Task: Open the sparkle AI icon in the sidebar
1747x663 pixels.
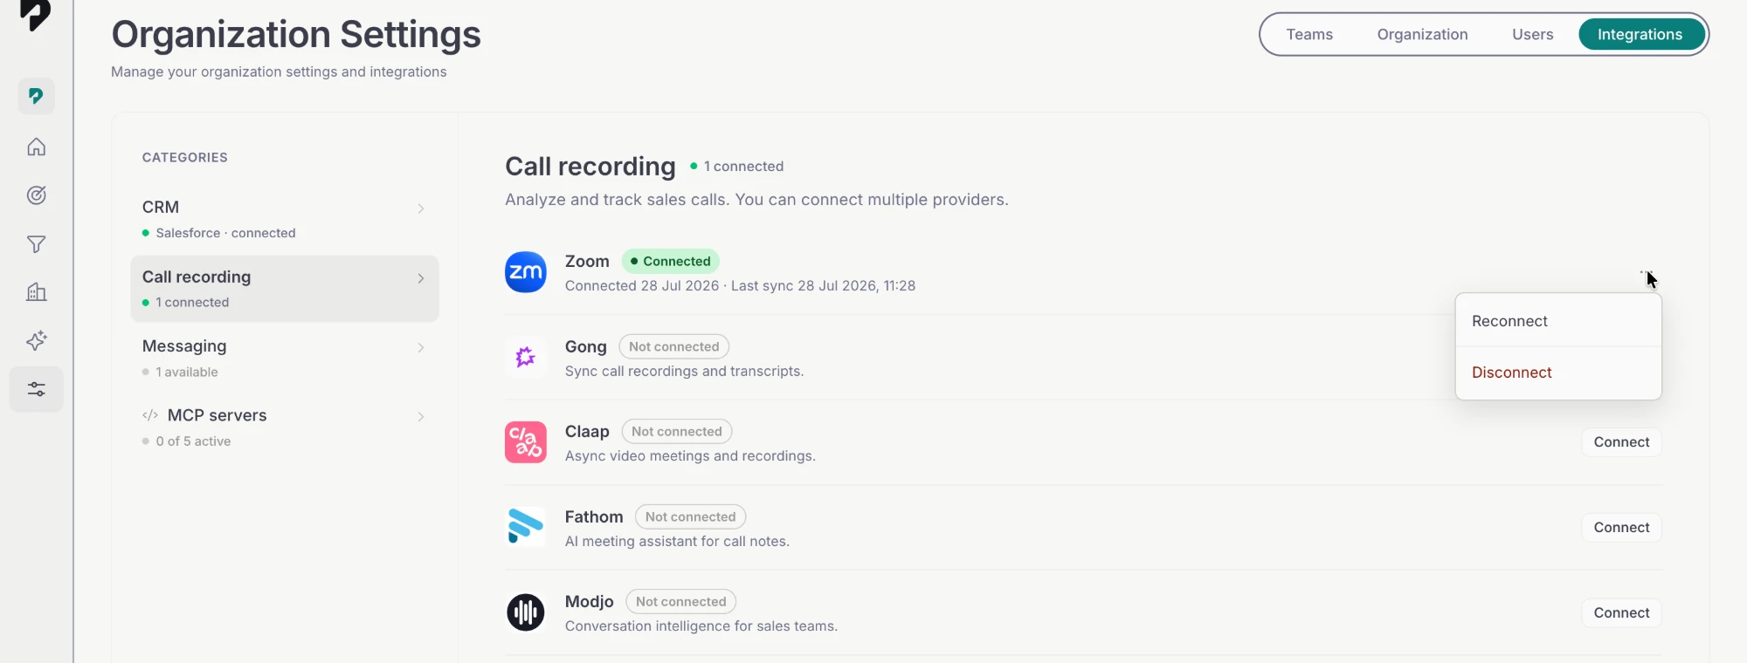Action: coord(36,340)
